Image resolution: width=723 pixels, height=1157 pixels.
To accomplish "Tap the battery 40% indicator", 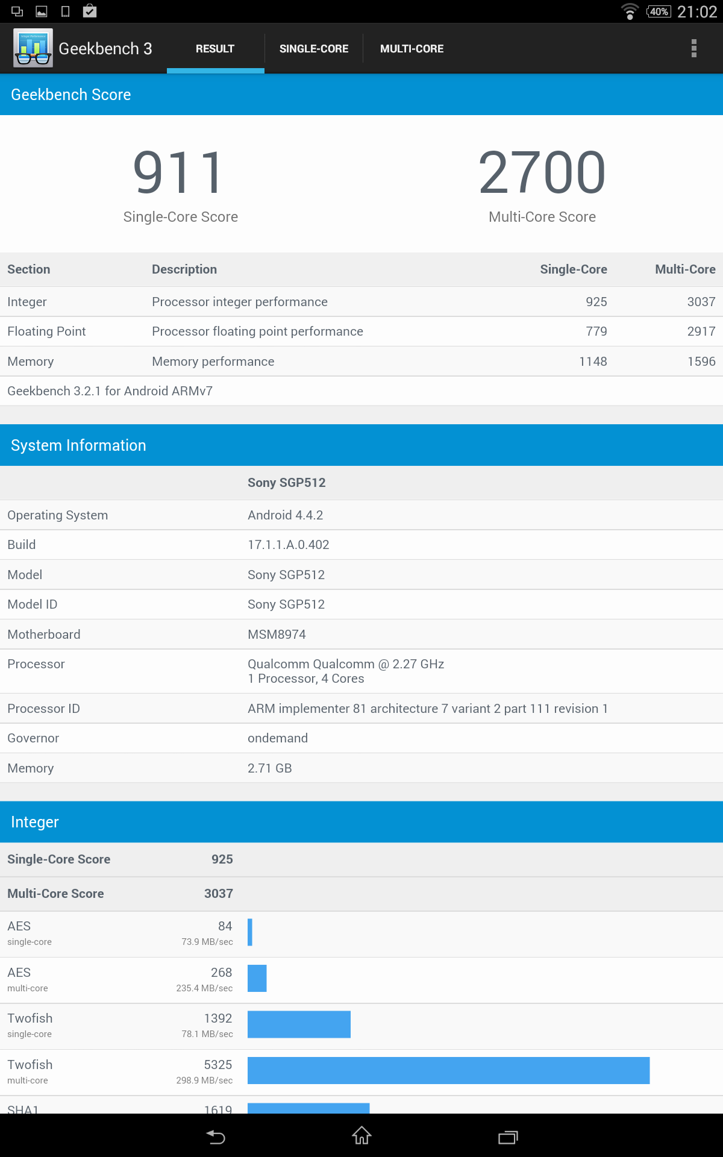I will tap(659, 11).
